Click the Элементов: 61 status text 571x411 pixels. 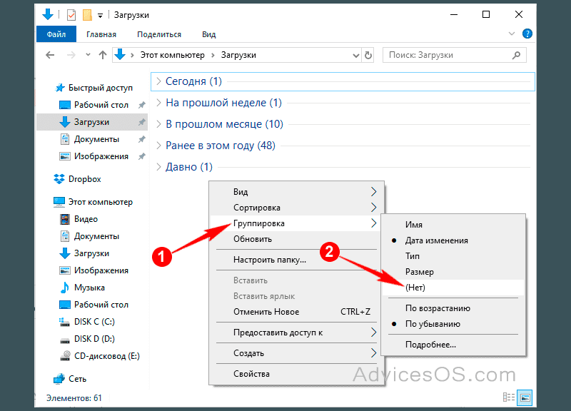pos(74,398)
